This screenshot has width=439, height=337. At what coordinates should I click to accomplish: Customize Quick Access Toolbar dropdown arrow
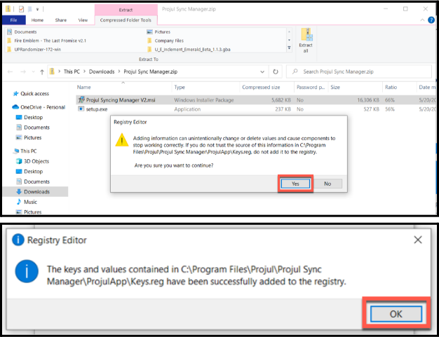coord(37,9)
